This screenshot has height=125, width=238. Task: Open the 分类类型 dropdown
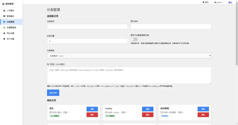click(x=129, y=56)
